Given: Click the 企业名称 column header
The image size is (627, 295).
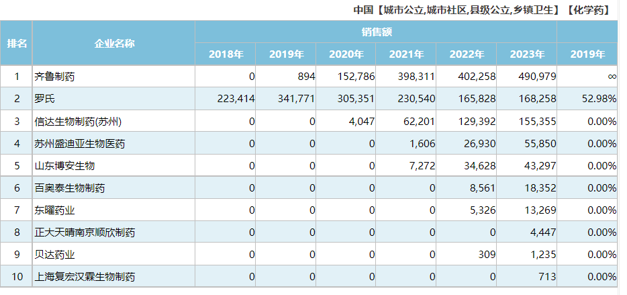Looking at the screenshot, I should [x=114, y=43].
